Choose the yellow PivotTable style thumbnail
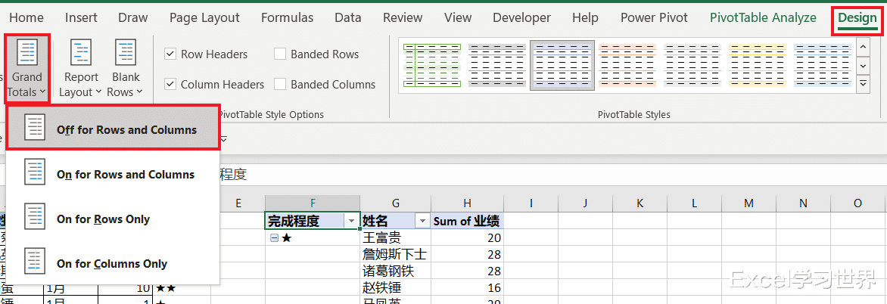The image size is (887, 304). click(x=757, y=65)
